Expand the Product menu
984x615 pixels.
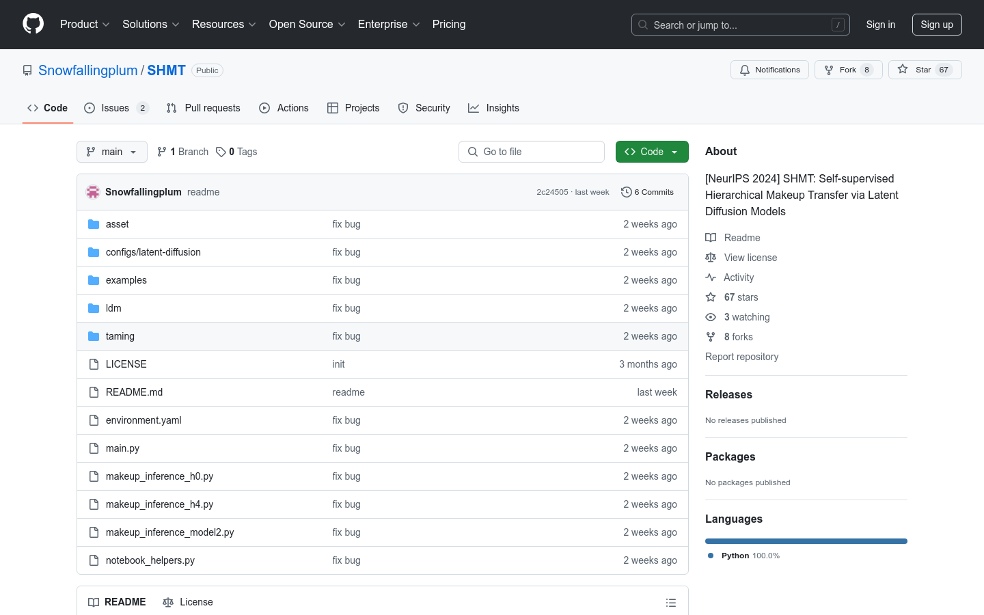coord(85,24)
